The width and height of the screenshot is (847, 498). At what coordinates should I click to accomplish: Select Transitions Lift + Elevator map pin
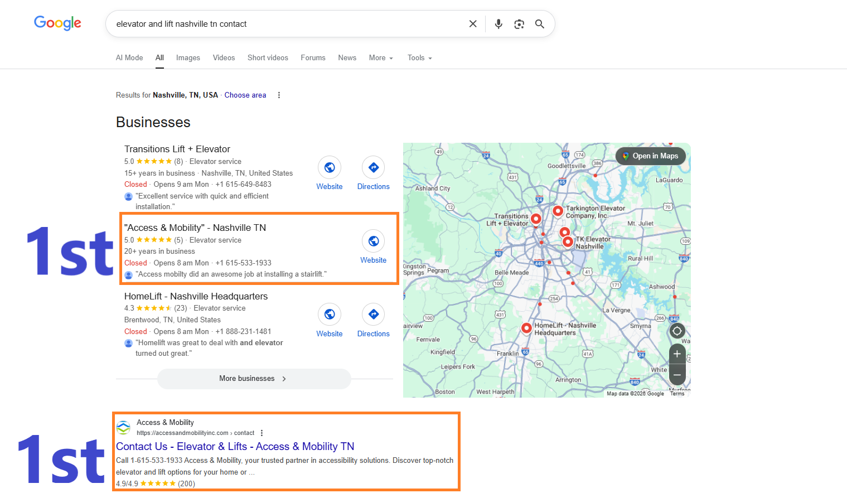pyautogui.click(x=536, y=219)
